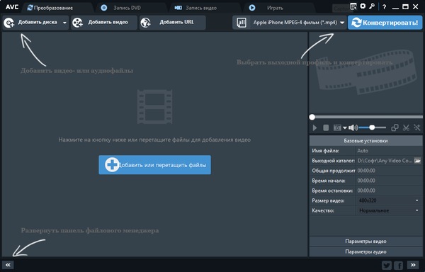Open settings gear icon
The width and height of the screenshot is (425, 272).
(363, 6)
